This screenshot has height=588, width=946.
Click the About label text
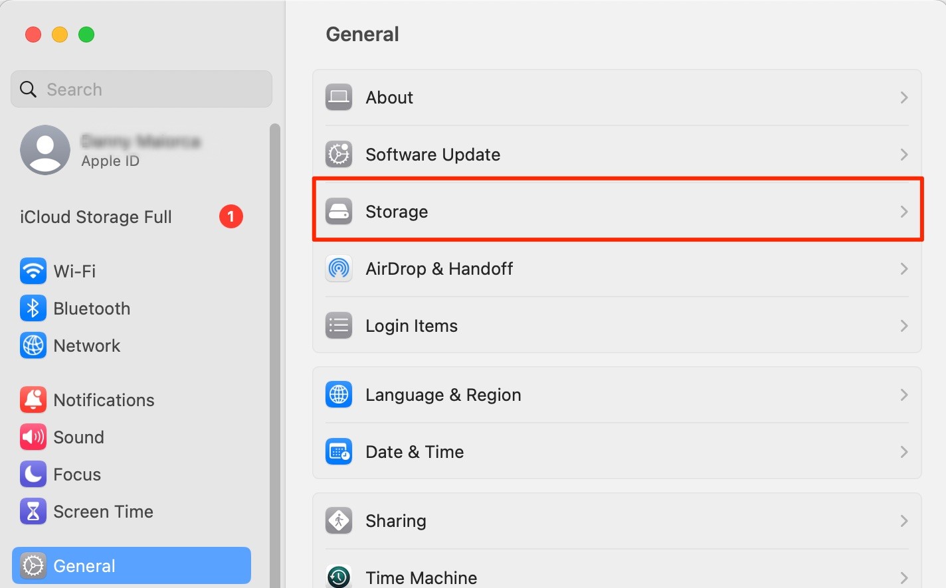[389, 98]
